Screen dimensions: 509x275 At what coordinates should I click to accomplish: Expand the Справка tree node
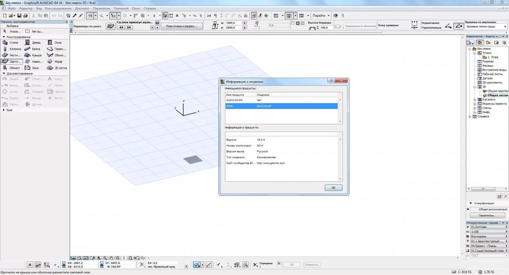click(470, 117)
